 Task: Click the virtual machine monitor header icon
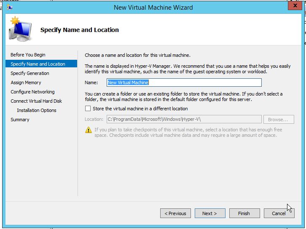coord(20,29)
